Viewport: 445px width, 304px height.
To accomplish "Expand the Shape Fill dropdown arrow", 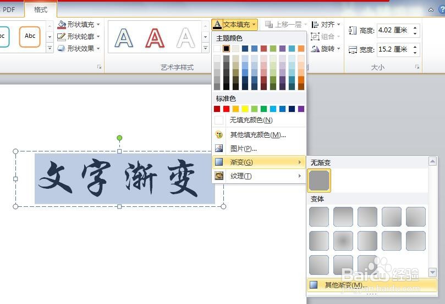I will (98, 24).
